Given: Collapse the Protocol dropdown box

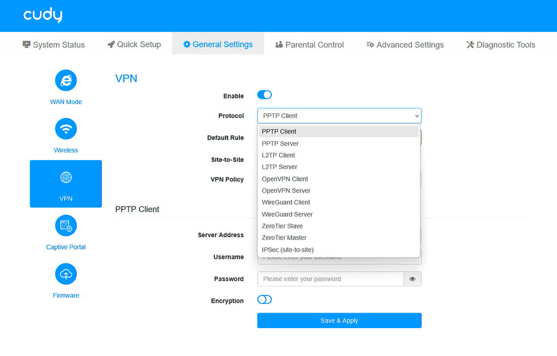Looking at the screenshot, I should coord(339,116).
